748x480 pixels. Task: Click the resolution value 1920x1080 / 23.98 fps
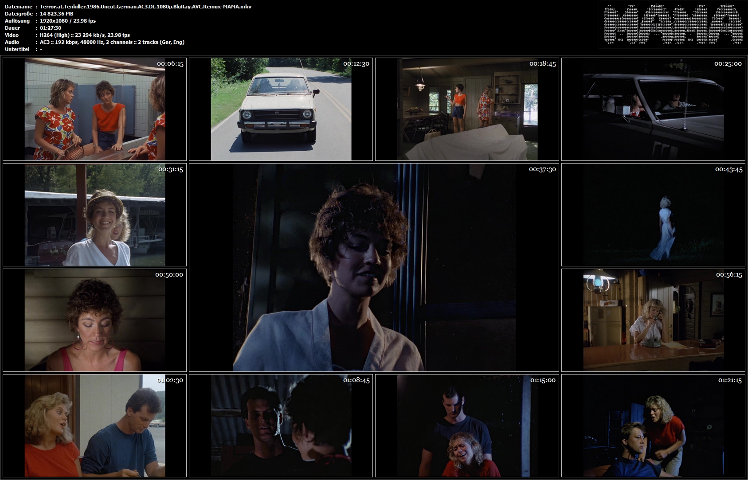click(68, 21)
